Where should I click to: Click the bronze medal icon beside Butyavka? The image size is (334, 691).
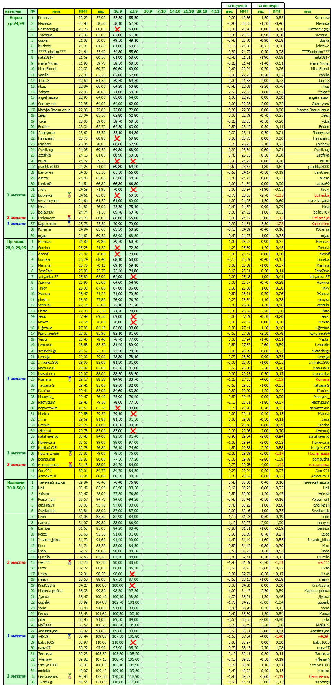tap(69, 195)
